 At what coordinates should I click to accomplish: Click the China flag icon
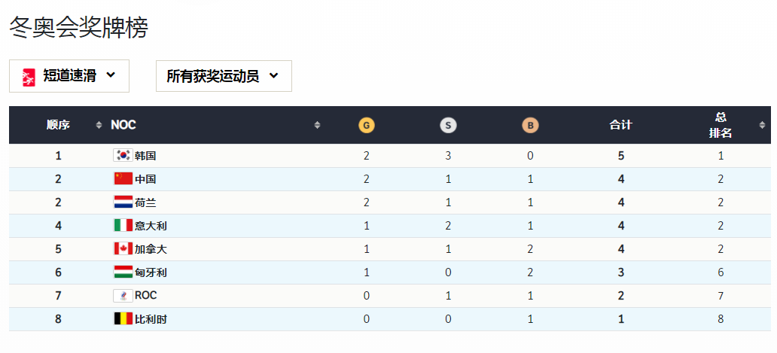coord(123,178)
